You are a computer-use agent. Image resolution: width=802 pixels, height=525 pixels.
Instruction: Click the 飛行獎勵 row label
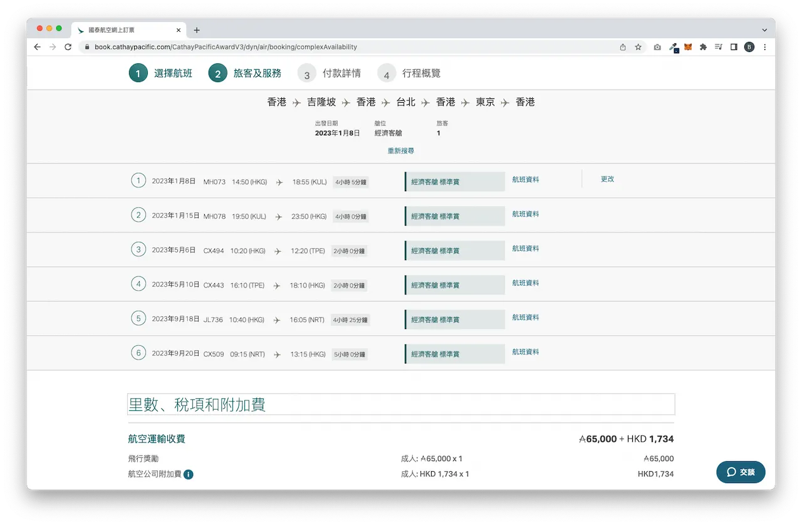(x=143, y=459)
